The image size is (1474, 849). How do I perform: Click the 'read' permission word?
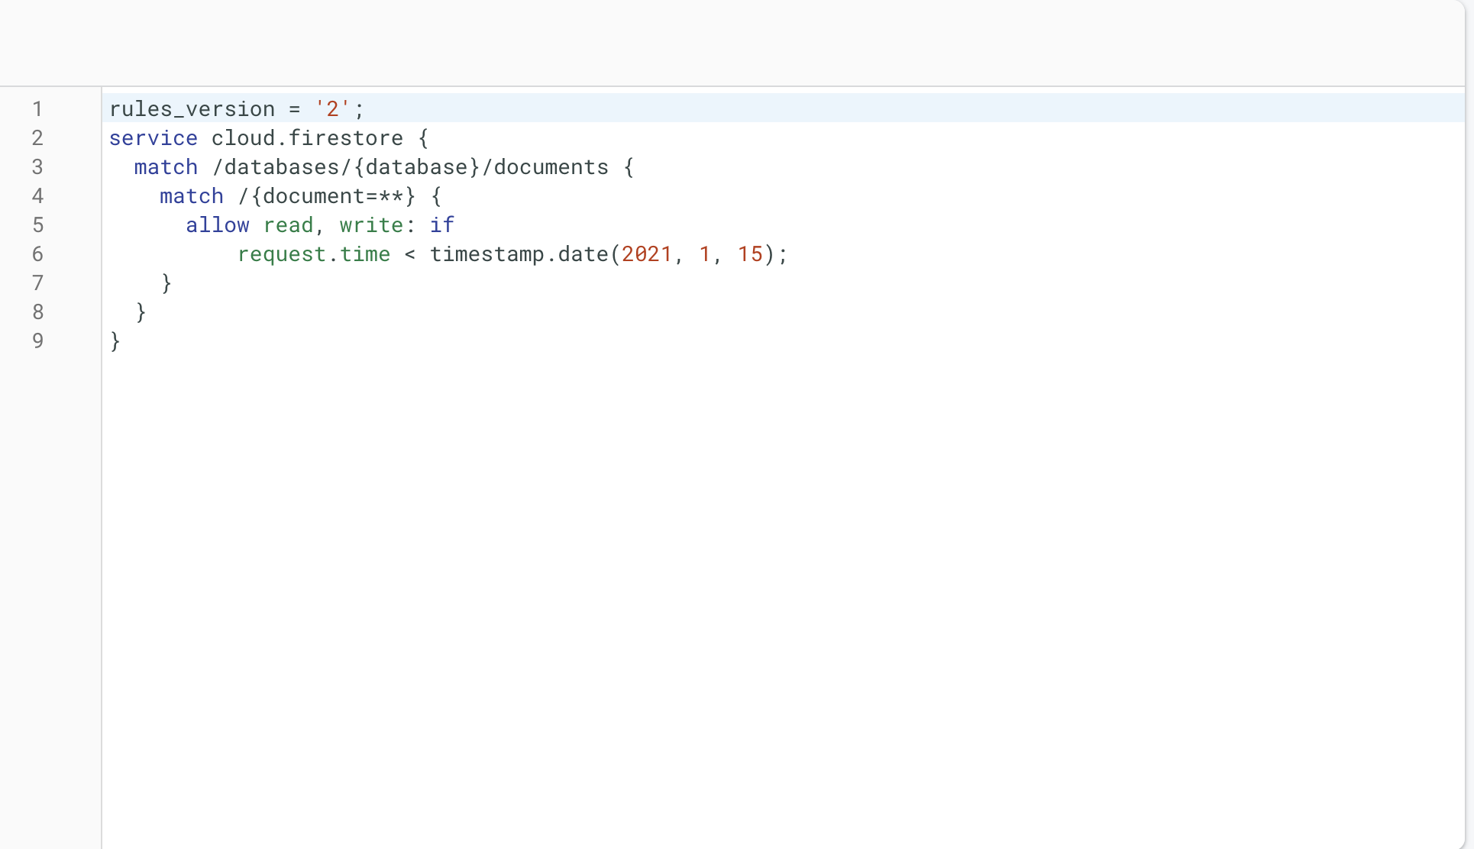[x=288, y=225]
